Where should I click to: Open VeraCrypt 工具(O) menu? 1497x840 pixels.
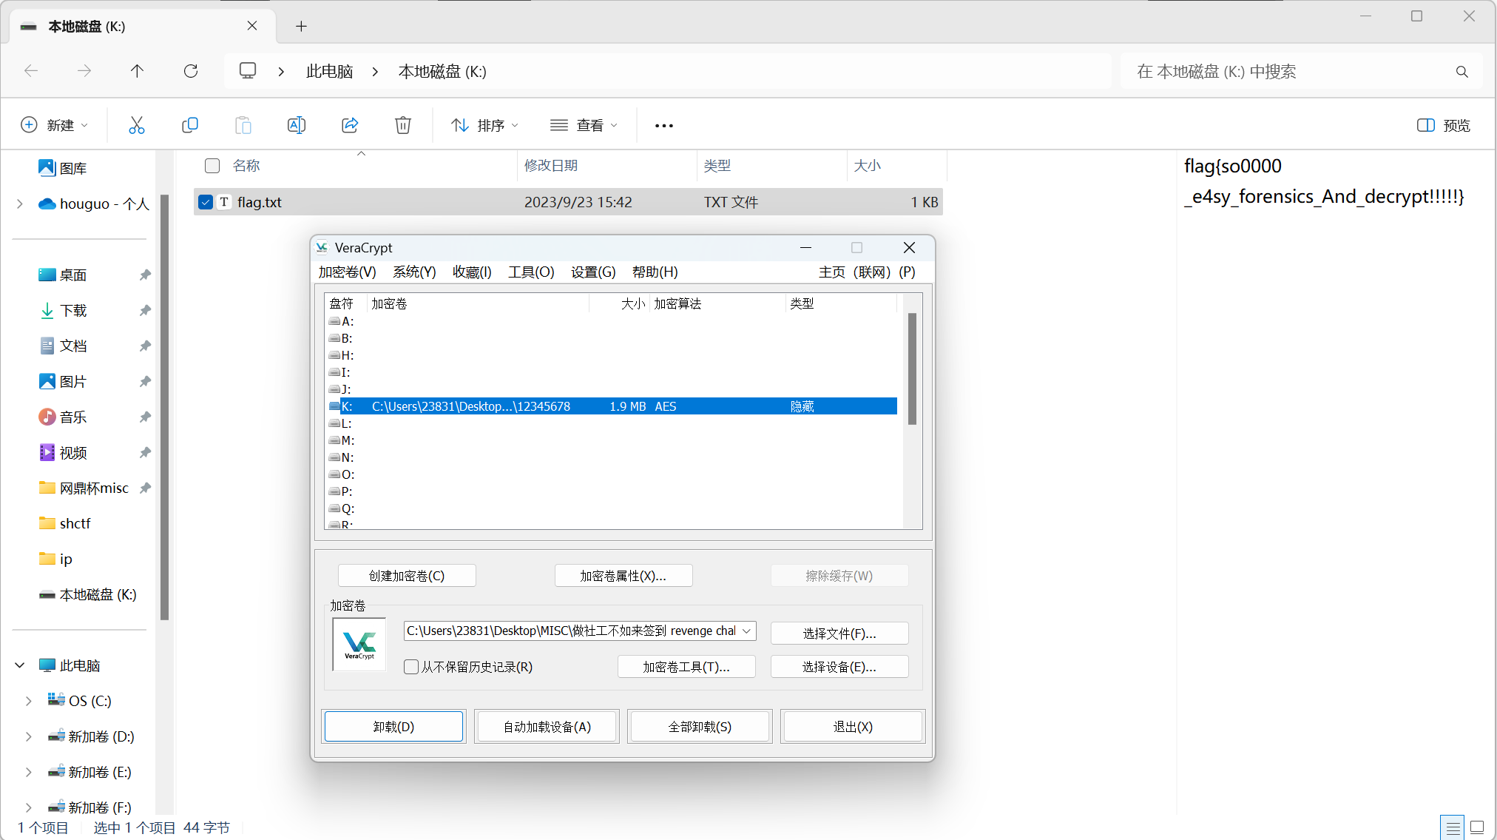[531, 272]
